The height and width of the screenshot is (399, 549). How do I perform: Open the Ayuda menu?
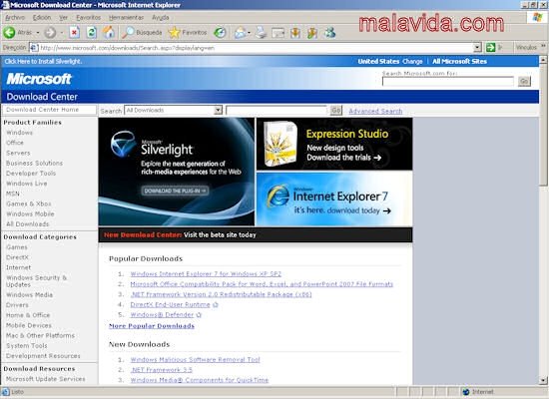161,18
